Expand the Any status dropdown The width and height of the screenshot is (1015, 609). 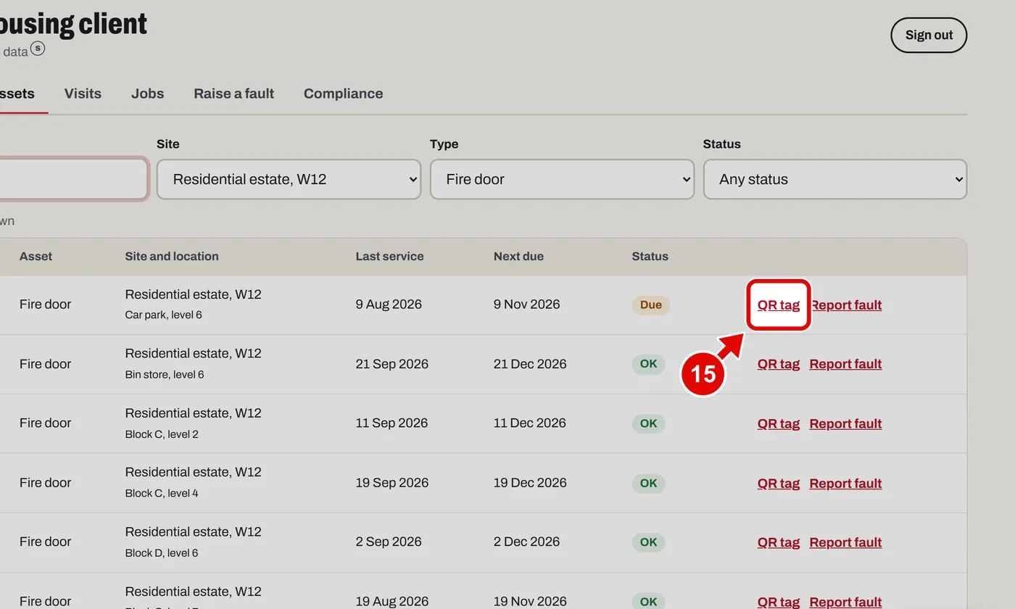[x=835, y=179]
